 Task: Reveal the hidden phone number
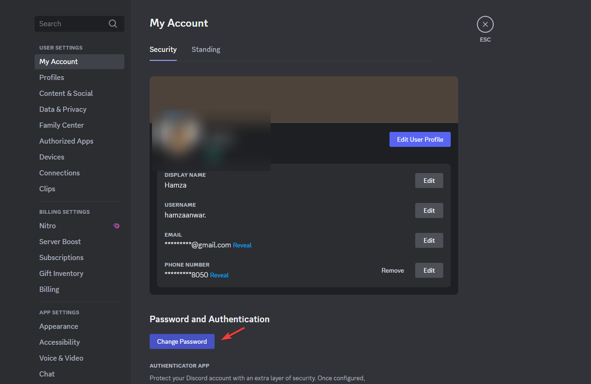[219, 275]
